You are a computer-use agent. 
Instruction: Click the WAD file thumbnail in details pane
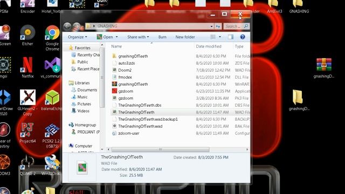[x=82, y=167]
